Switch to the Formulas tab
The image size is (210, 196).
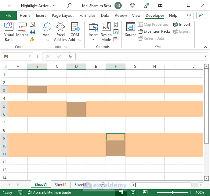(x=87, y=15)
